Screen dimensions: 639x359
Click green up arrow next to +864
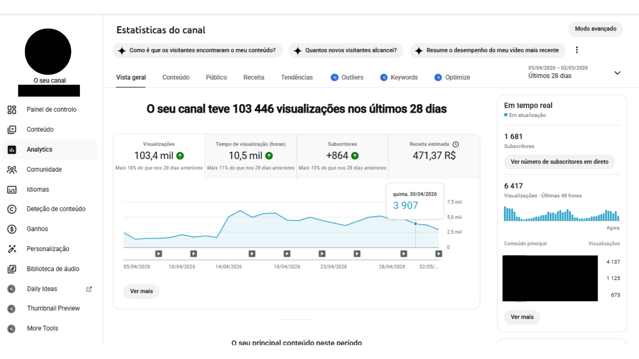[x=355, y=156]
